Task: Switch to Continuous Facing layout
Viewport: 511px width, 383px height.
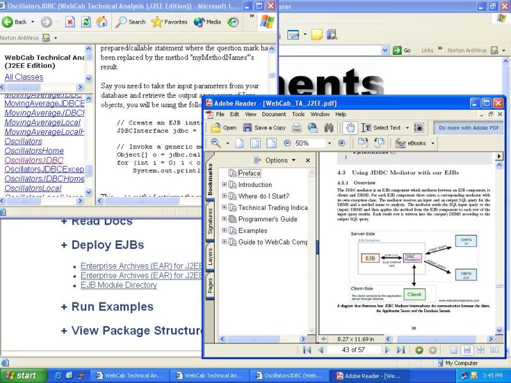Action: coord(481,350)
